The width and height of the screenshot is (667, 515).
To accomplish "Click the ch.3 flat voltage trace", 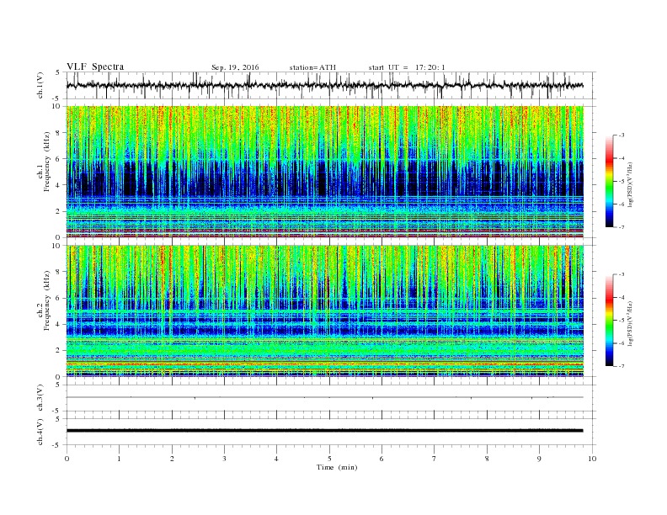I will (x=324, y=397).
